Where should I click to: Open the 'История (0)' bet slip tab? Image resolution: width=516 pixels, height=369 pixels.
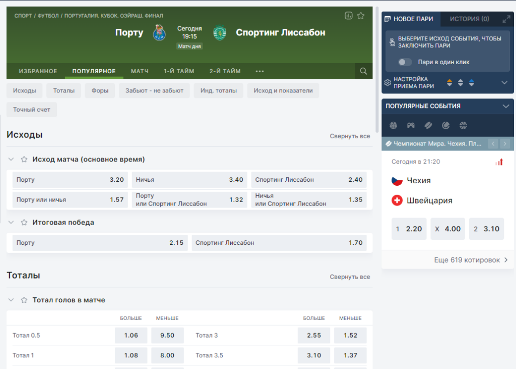click(470, 19)
